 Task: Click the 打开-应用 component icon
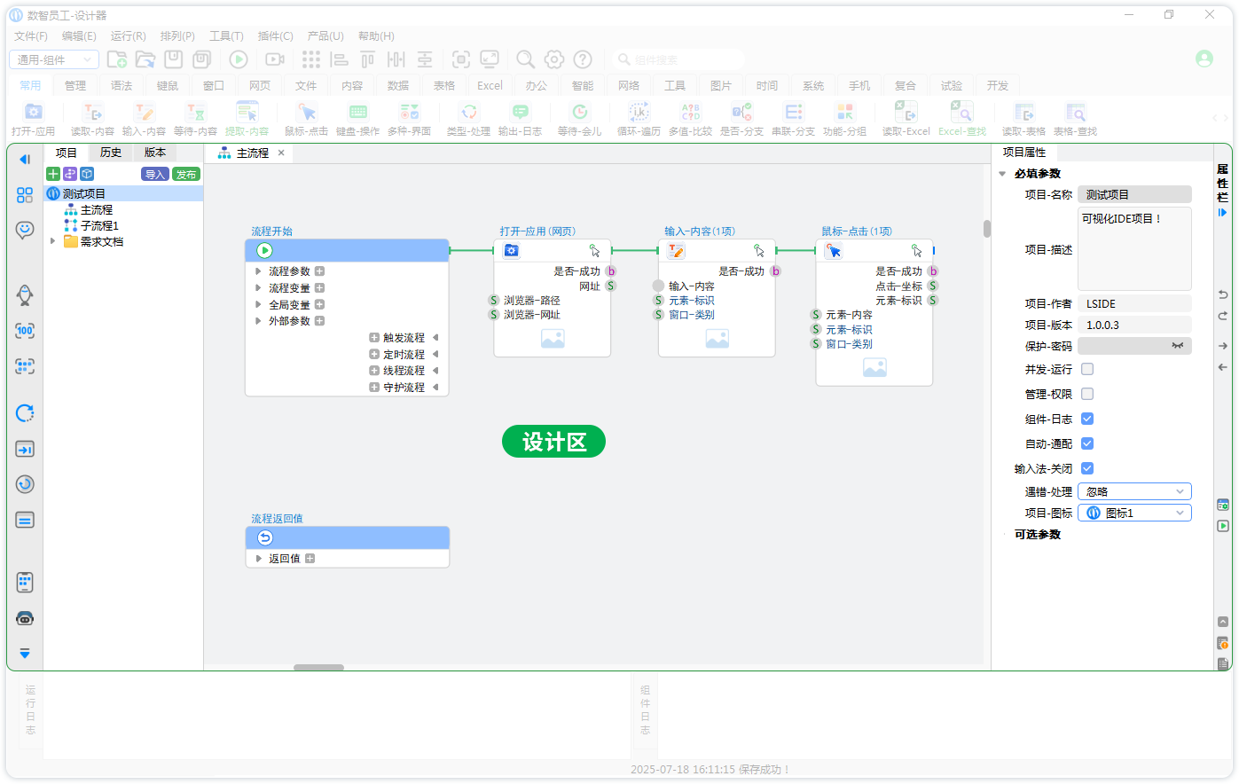click(34, 113)
